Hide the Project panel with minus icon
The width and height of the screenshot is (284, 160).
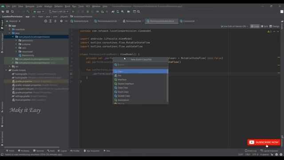[x=66, y=21]
